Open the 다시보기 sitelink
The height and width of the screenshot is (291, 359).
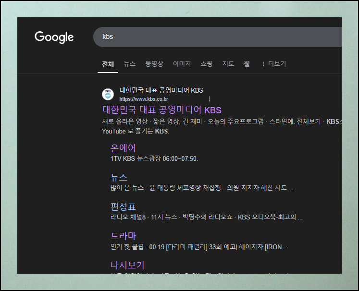pos(127,265)
